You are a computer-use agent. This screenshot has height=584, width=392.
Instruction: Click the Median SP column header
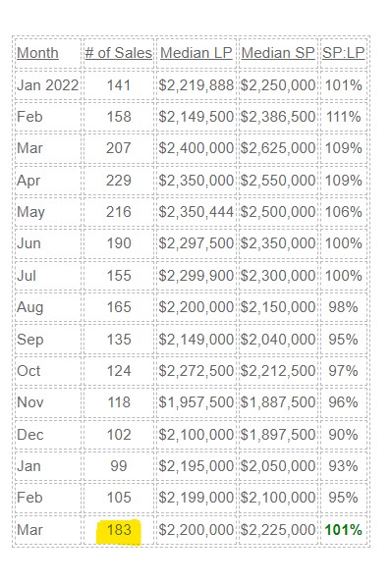coord(278,53)
